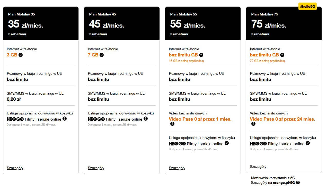
Task: Open help icon beside Plan 55 bez limitu GB
Action: click(x=201, y=55)
